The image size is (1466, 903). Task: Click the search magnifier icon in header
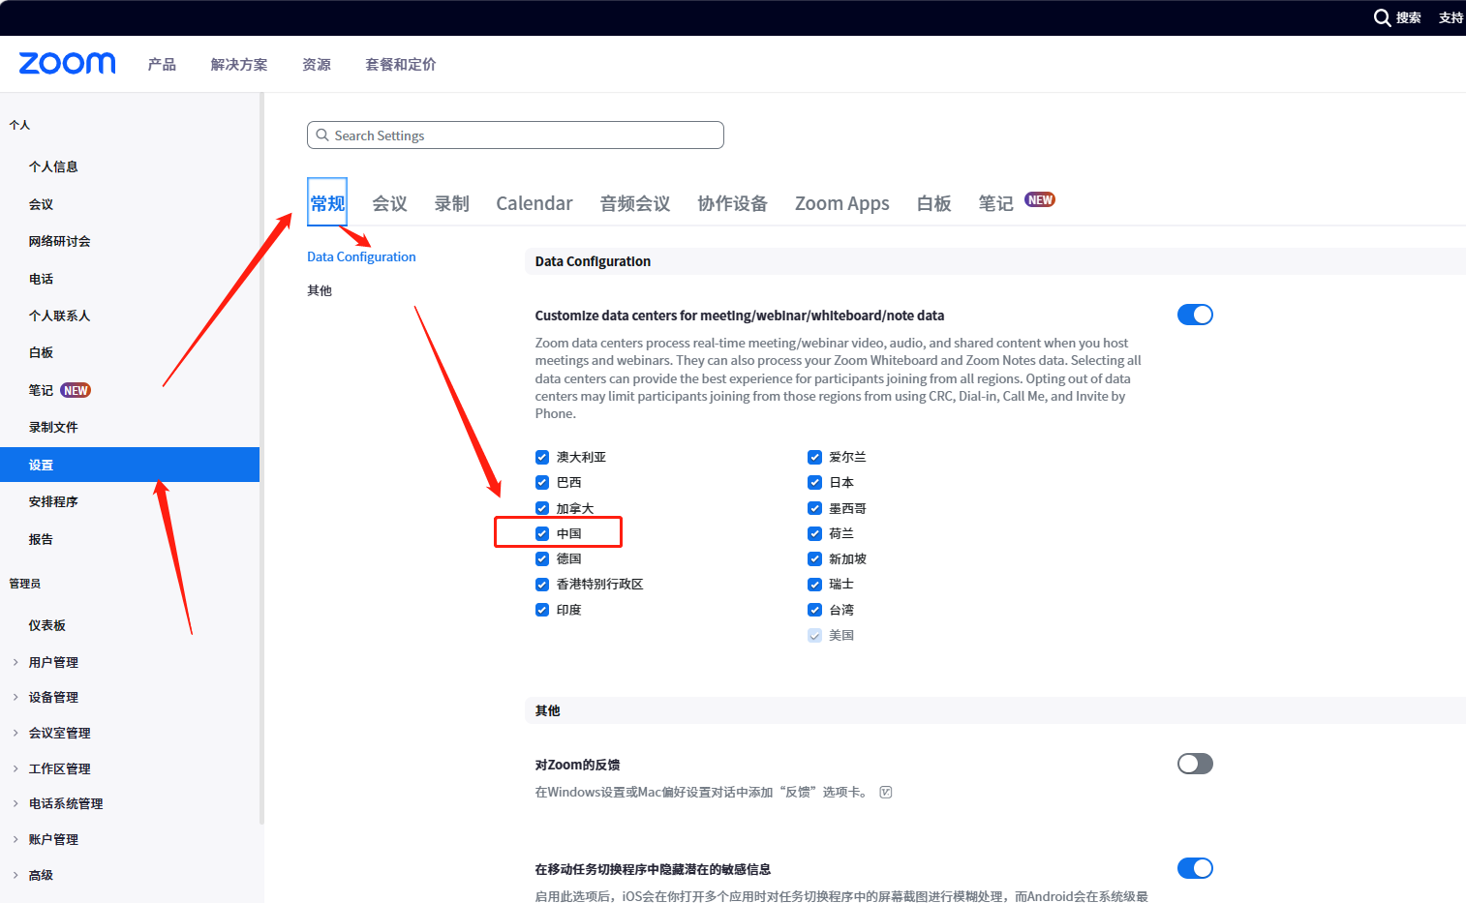(x=1382, y=17)
